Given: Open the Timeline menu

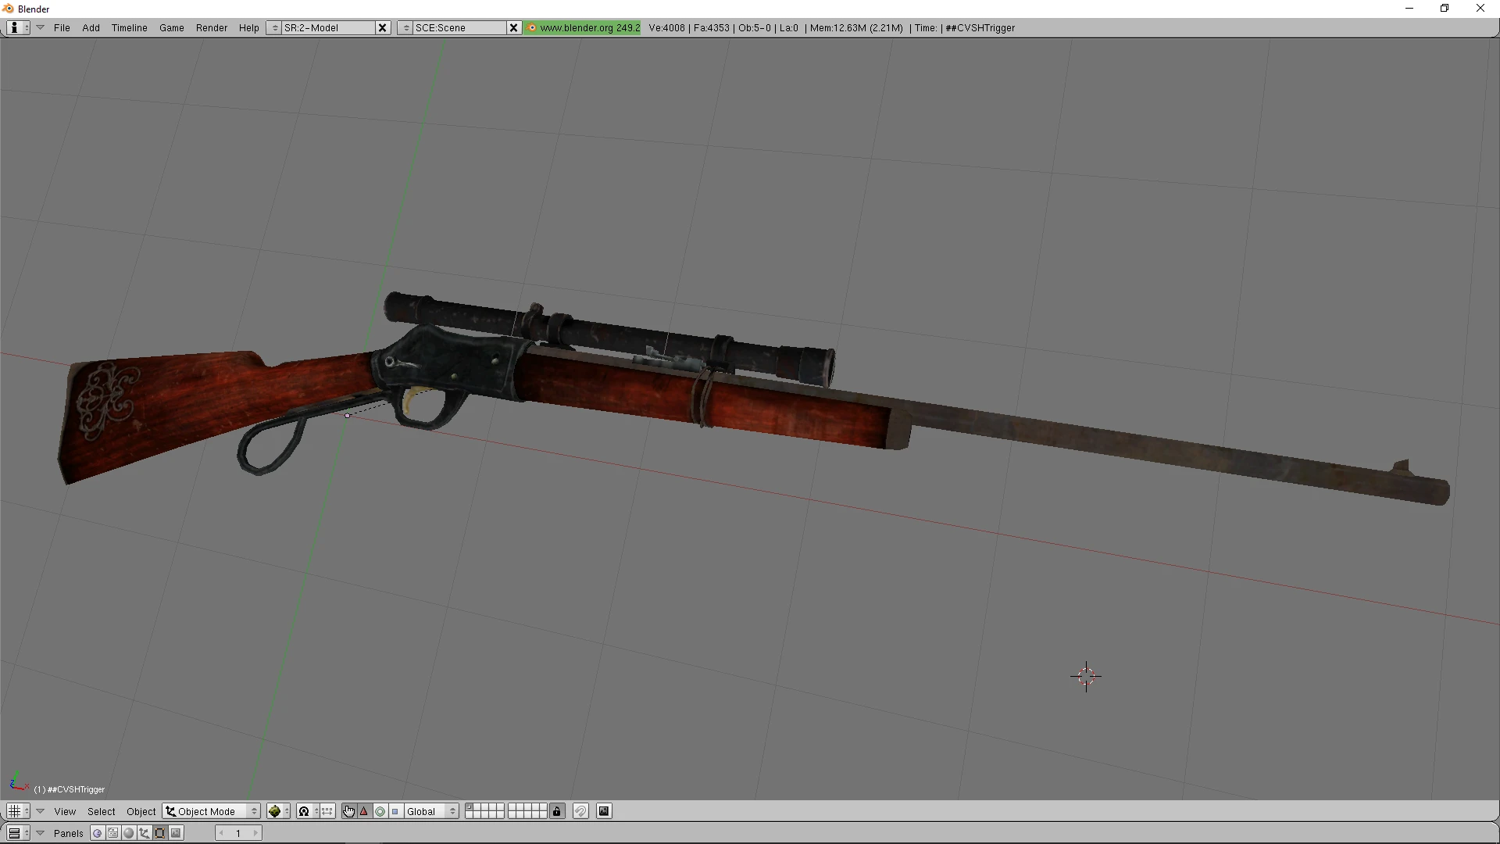Looking at the screenshot, I should (x=129, y=27).
